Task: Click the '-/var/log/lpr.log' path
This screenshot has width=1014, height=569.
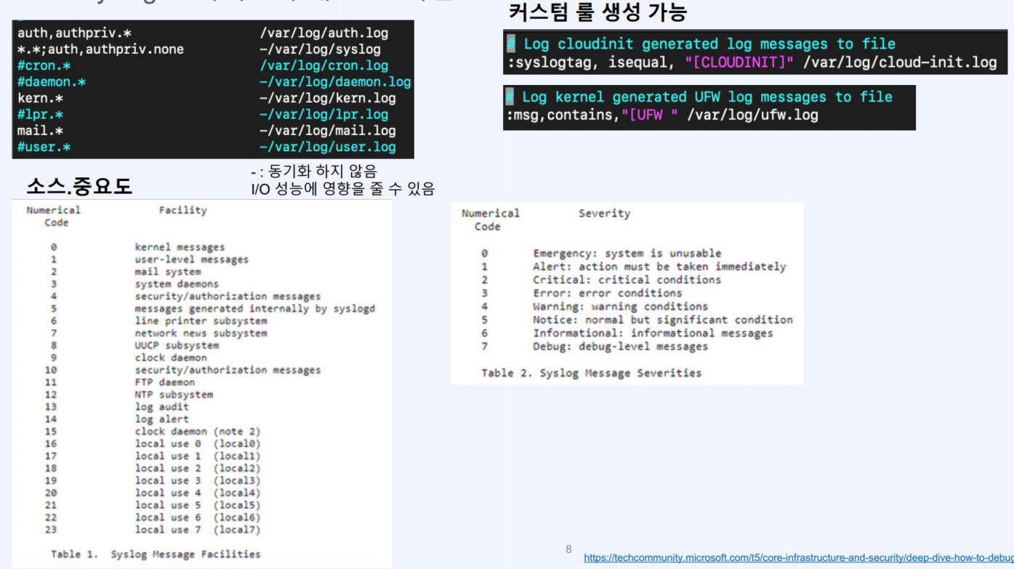Action: (323, 114)
